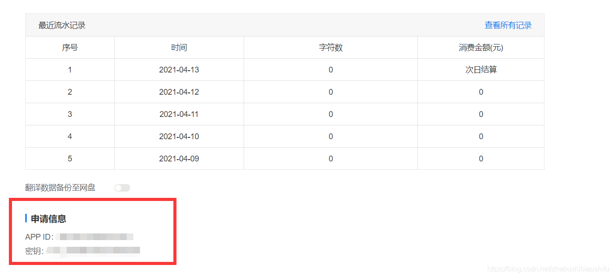Click row number 5 cell
The height and width of the screenshot is (277, 613).
[x=70, y=159]
